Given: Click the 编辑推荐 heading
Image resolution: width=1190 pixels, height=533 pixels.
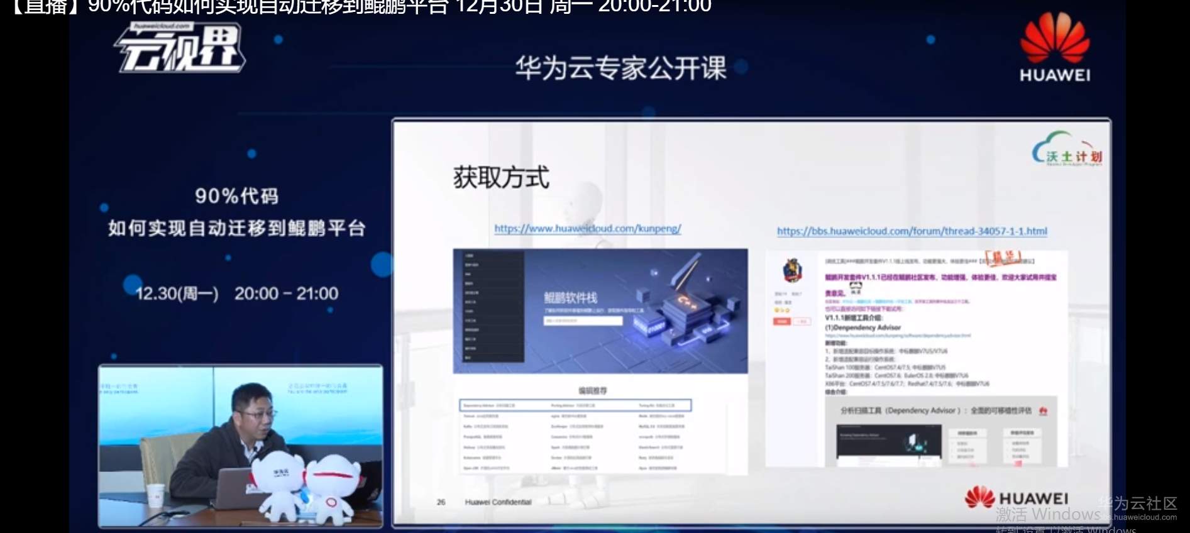Looking at the screenshot, I should click(593, 390).
